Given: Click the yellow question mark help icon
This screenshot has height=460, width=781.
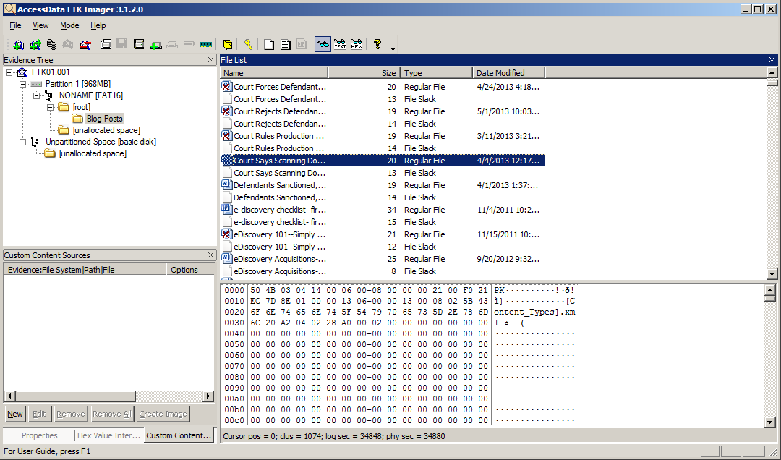Looking at the screenshot, I should (377, 44).
